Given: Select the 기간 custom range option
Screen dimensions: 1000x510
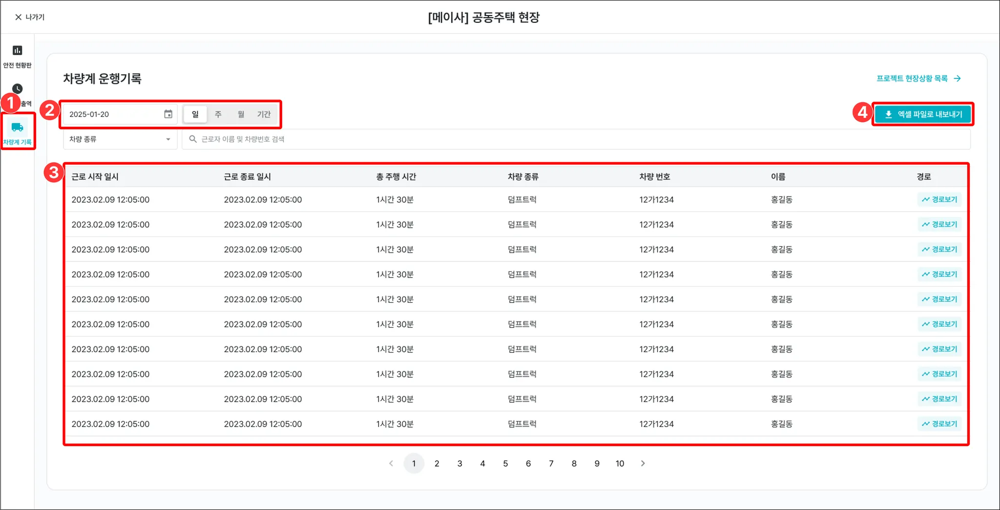Looking at the screenshot, I should pos(264,114).
